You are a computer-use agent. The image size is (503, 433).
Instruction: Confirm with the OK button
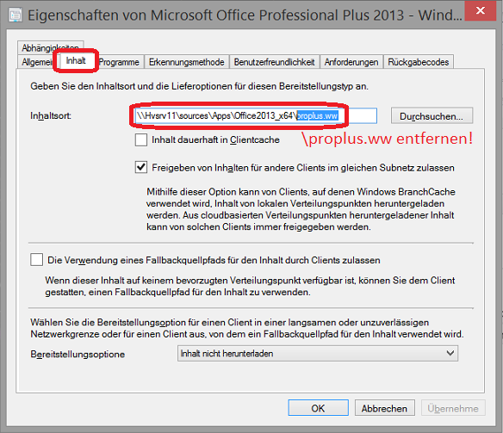318,408
